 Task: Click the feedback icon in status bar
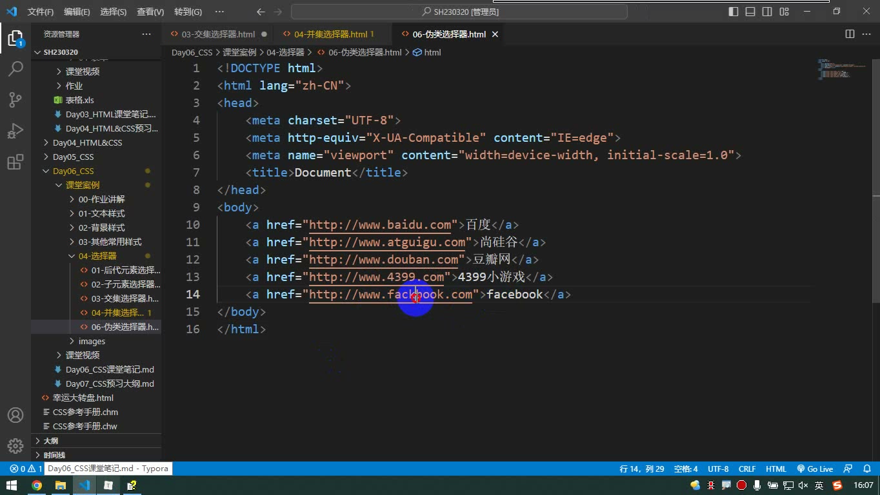pyautogui.click(x=848, y=469)
